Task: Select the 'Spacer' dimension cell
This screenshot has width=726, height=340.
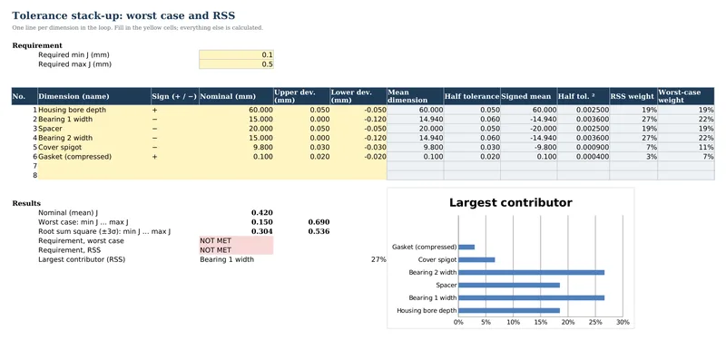Action: coord(94,129)
